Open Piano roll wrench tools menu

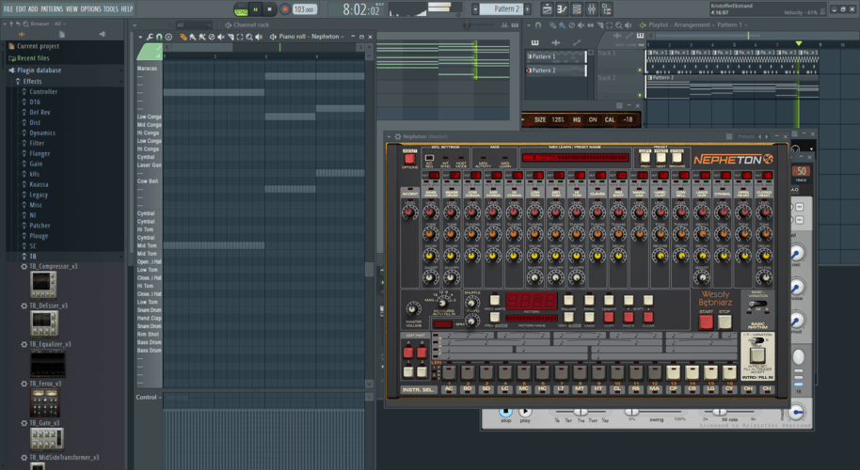(150, 37)
